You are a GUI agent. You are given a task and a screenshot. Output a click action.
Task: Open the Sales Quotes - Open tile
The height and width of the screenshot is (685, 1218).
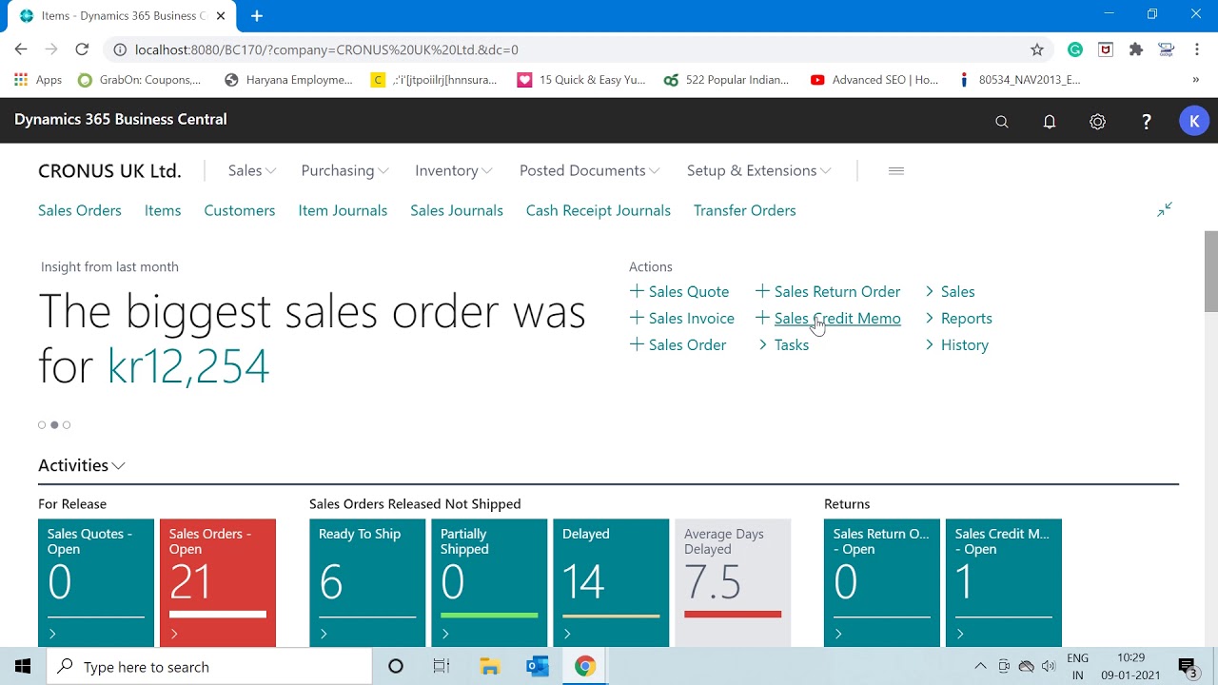96,582
